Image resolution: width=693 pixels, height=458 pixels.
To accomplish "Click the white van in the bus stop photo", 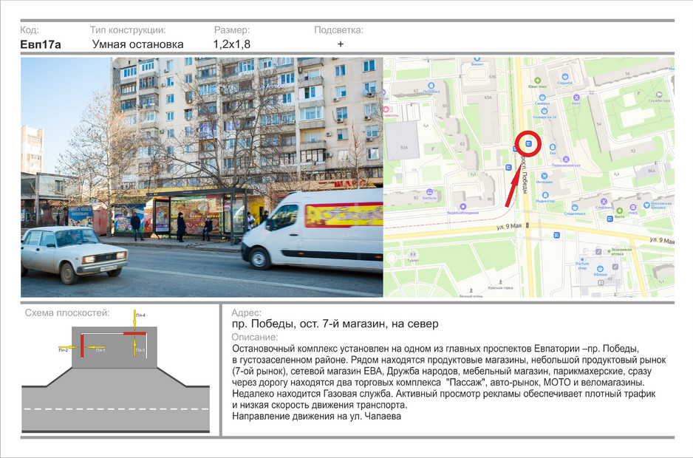I will click(x=312, y=228).
